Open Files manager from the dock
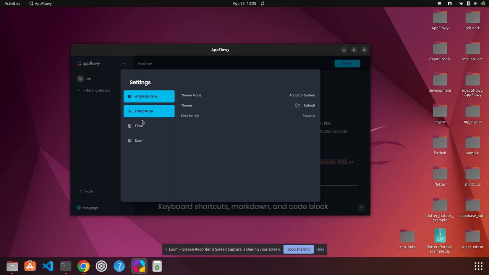The width and height of the screenshot is (489, 275). 12,266
